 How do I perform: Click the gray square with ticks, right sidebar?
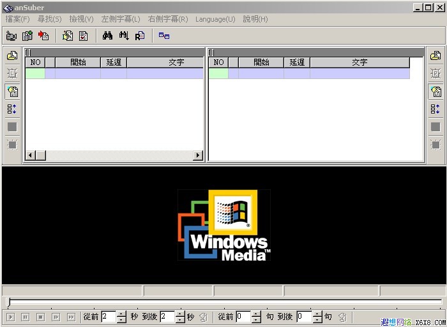point(436,145)
